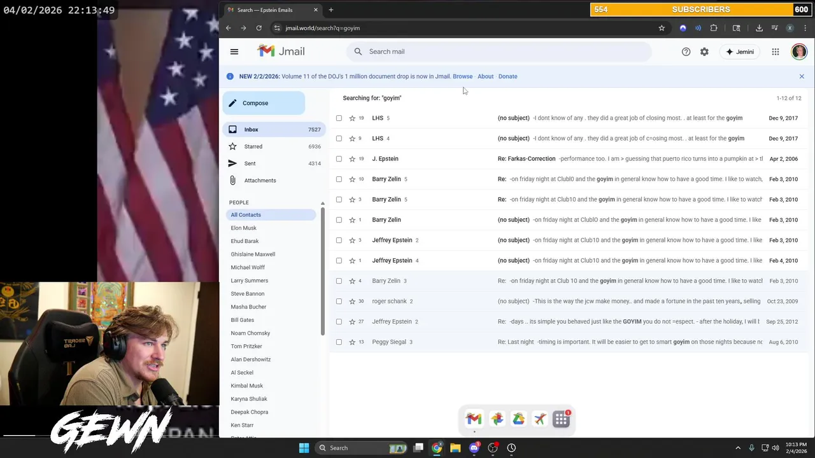Open File Explorer from the taskbar
This screenshot has height=458, width=815.
click(x=455, y=448)
